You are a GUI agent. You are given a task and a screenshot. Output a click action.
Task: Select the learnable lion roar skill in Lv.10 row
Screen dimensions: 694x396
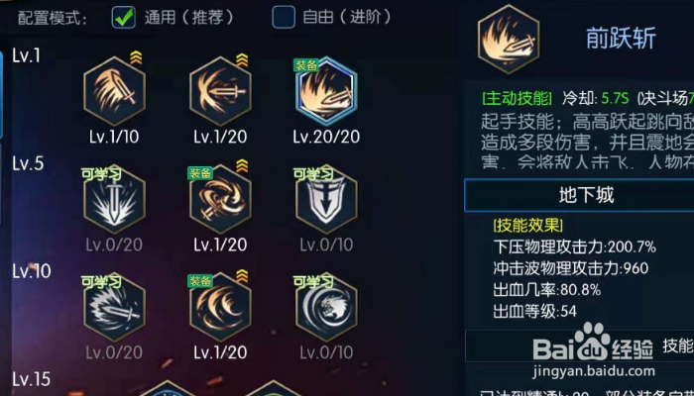pyautogui.click(x=326, y=307)
